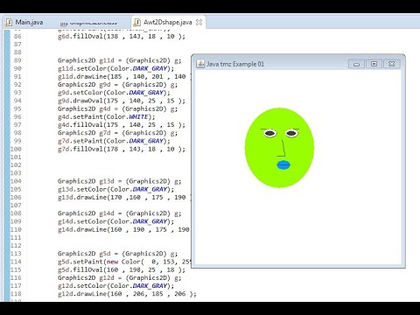This screenshot has width=420, height=315.
Task: Click code line 'g6d.fillOval(138 , 143, 18 , 10 );'
Action: (x=122, y=37)
